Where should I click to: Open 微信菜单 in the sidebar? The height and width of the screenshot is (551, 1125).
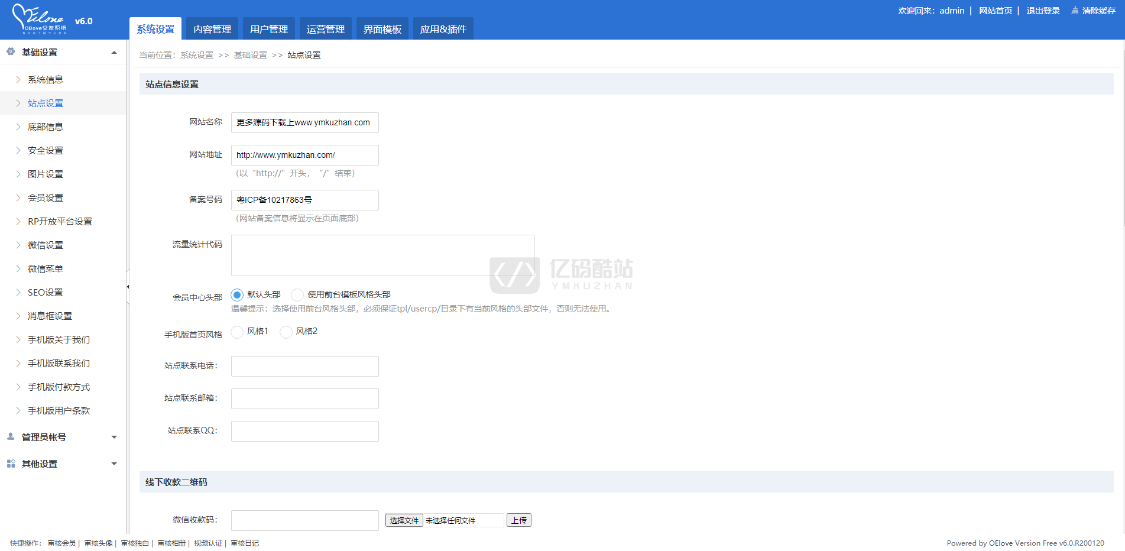point(46,268)
